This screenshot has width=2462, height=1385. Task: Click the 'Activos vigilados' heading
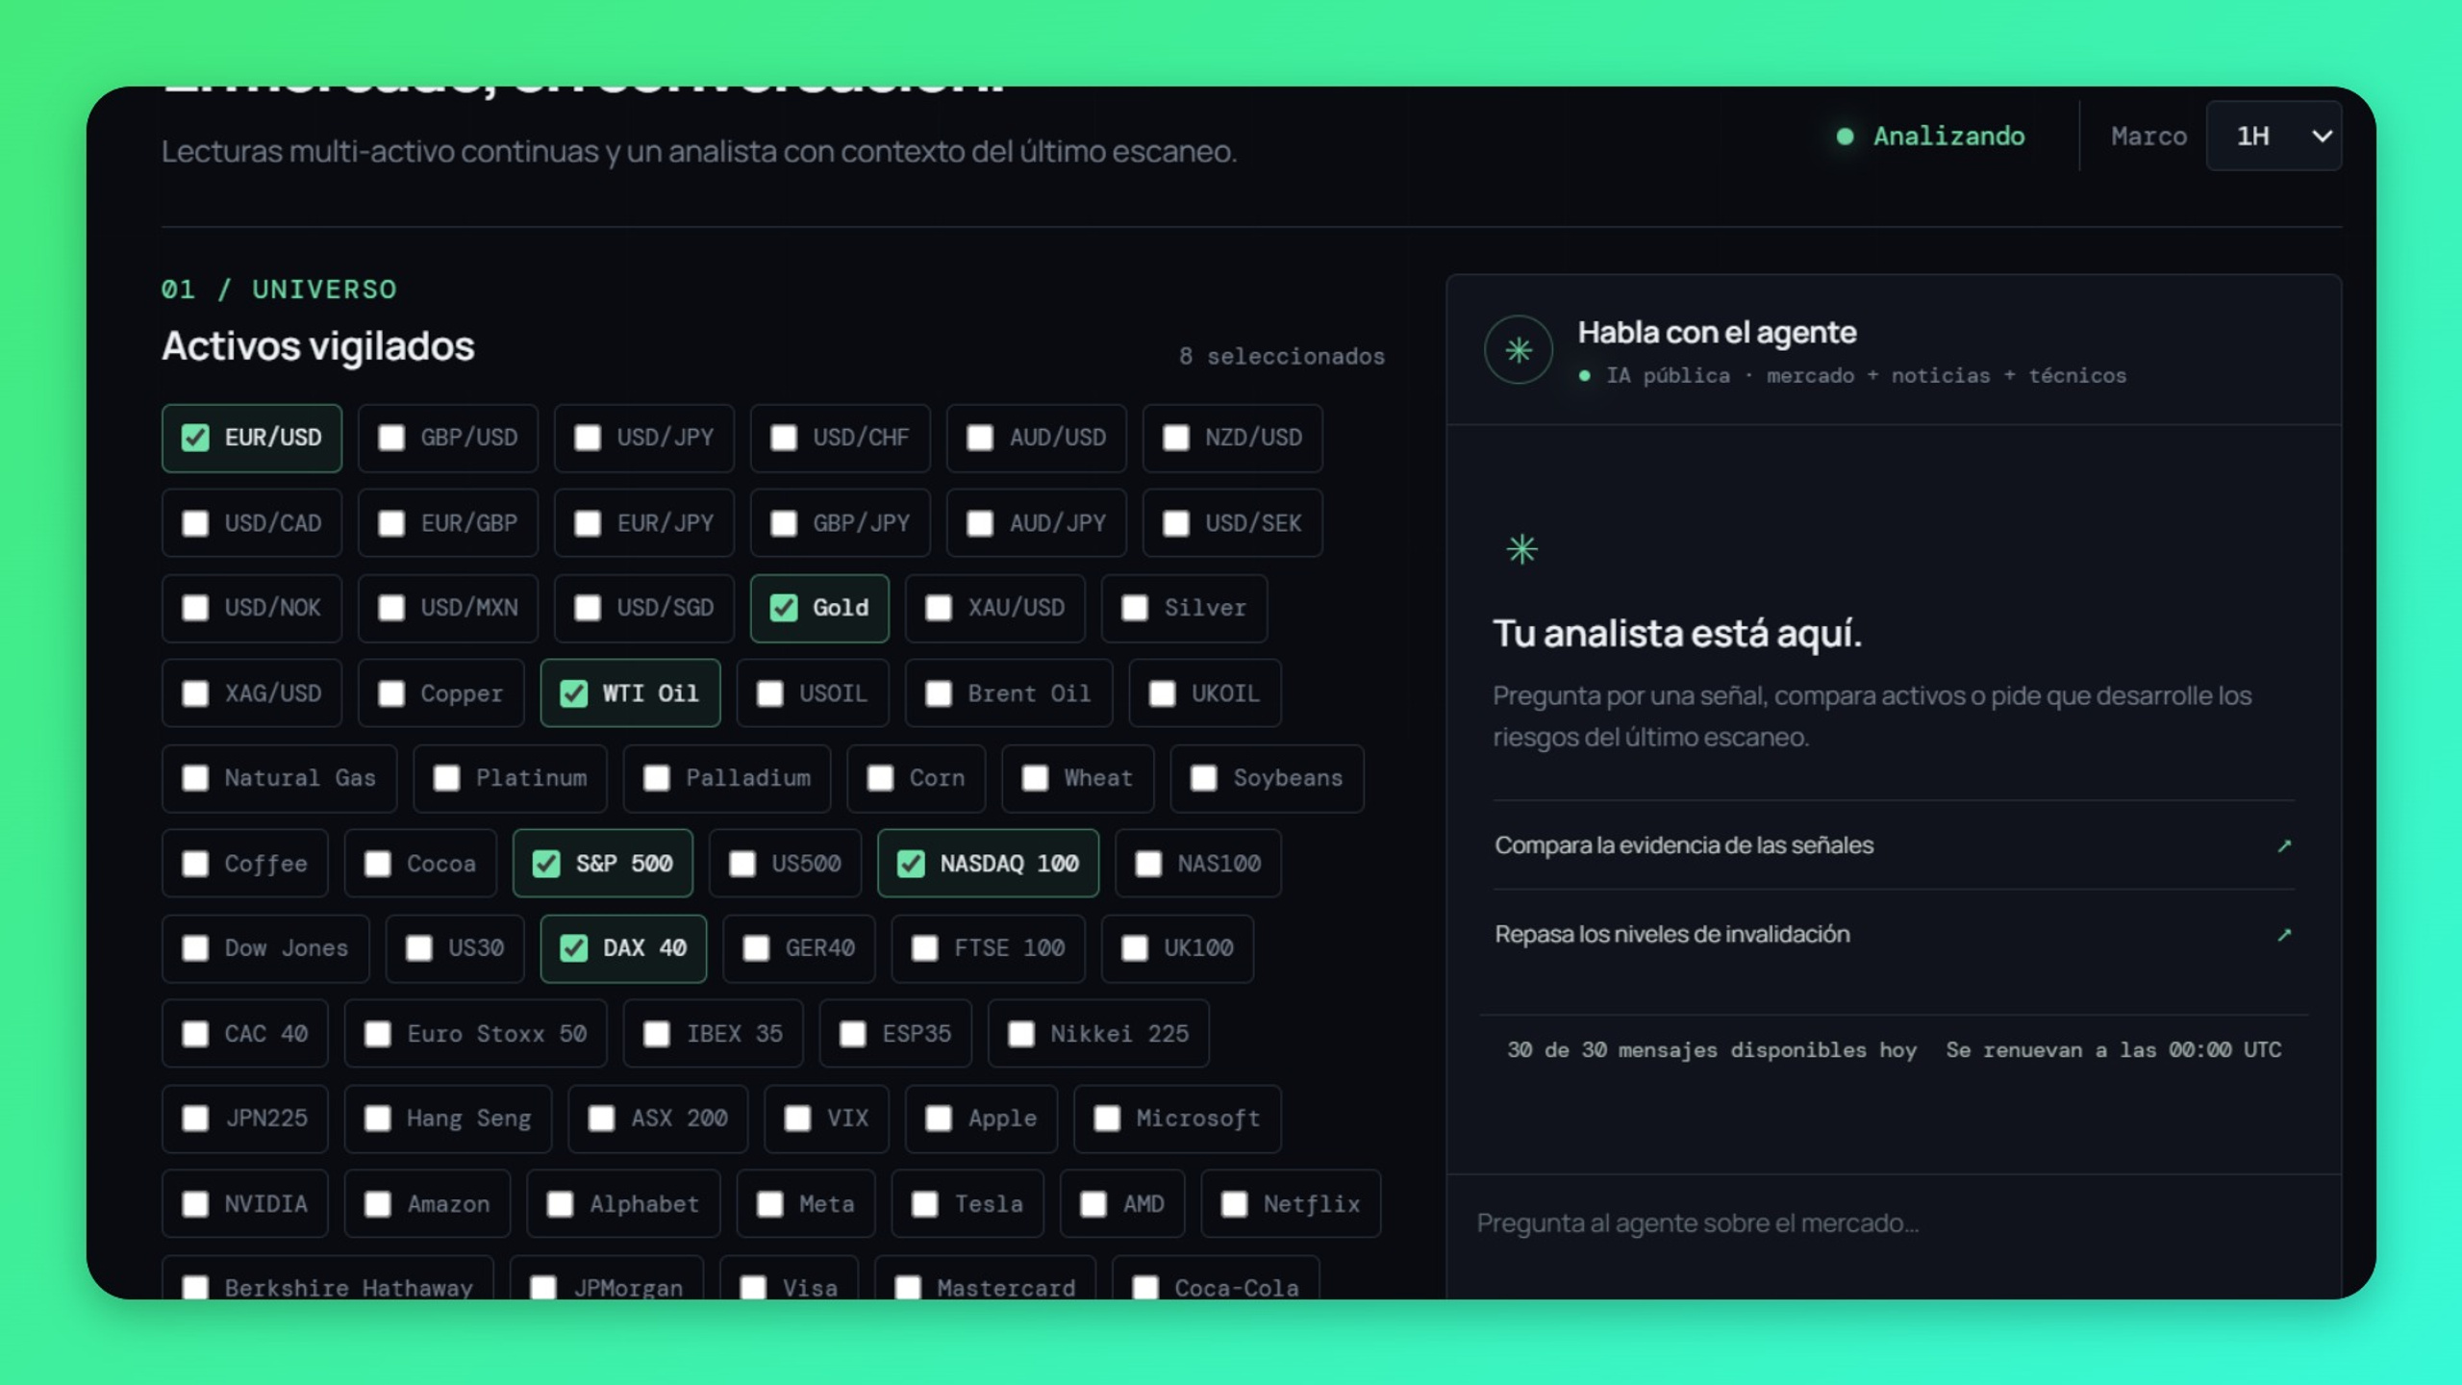coord(318,346)
